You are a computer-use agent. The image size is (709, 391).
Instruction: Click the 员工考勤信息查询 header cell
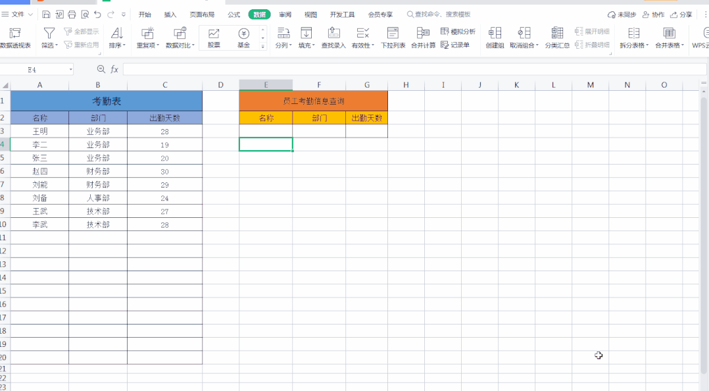pos(313,101)
